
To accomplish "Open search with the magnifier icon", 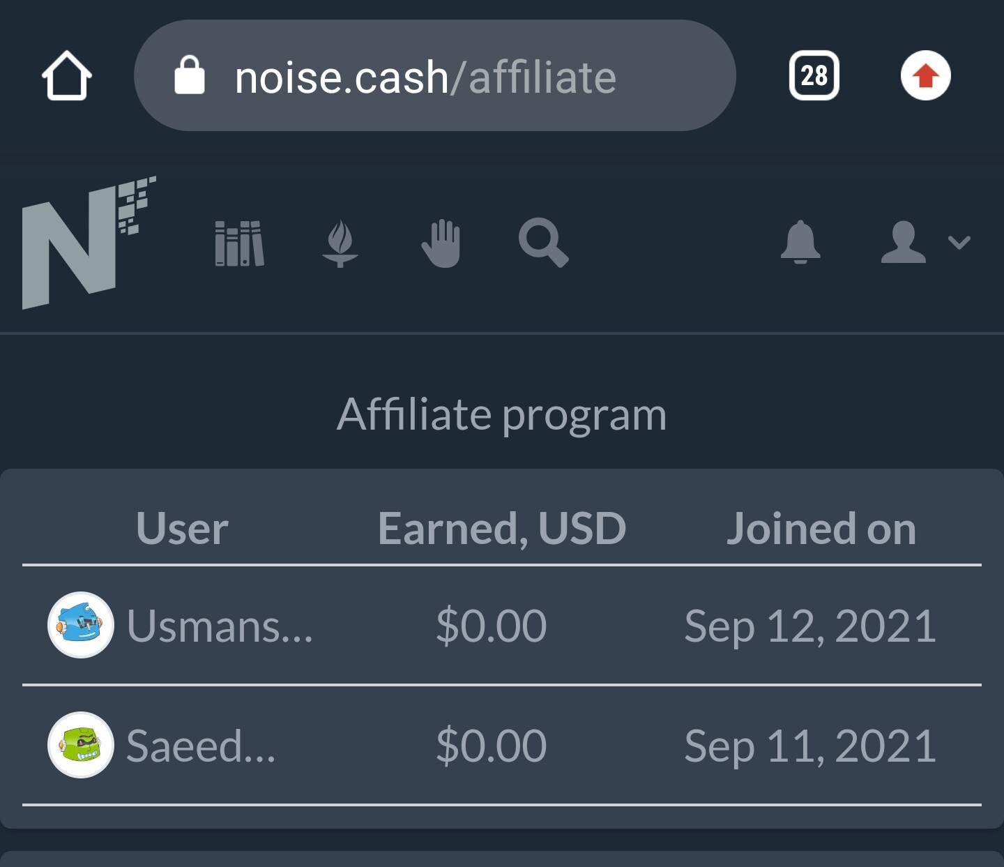I will [x=544, y=243].
